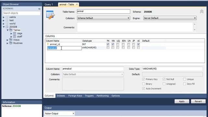
Task: Collapse the ZOODB schema node
Action: [x=4, y=27]
